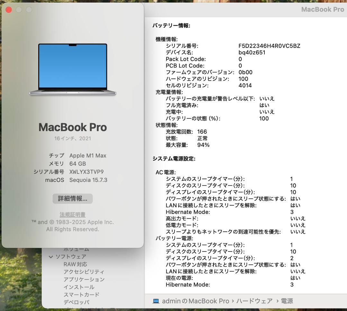Screen dimensions: 347x311
Task: Click battery serial number F5D22346H4R0VC5BZ
Action: pyautogui.click(x=269, y=46)
